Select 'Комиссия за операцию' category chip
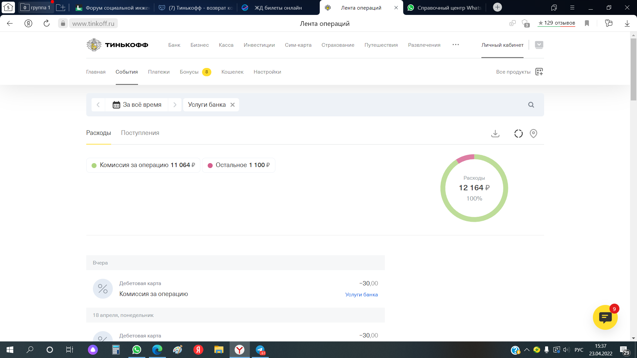Image resolution: width=637 pixels, height=358 pixels. click(x=143, y=165)
